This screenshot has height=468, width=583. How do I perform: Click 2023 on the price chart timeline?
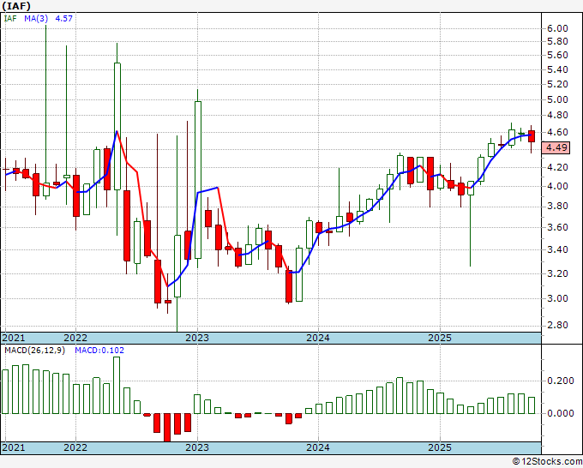point(197,338)
